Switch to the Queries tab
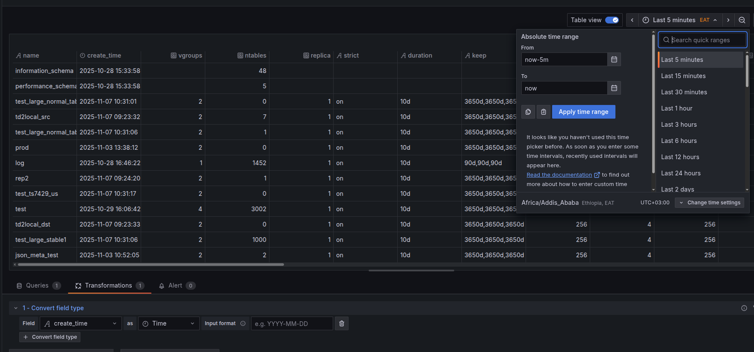The height and width of the screenshot is (352, 754). (x=38, y=285)
